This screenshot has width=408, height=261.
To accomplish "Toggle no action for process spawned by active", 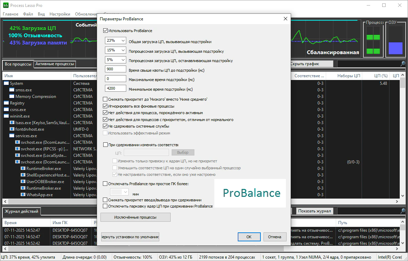I will point(105,113).
